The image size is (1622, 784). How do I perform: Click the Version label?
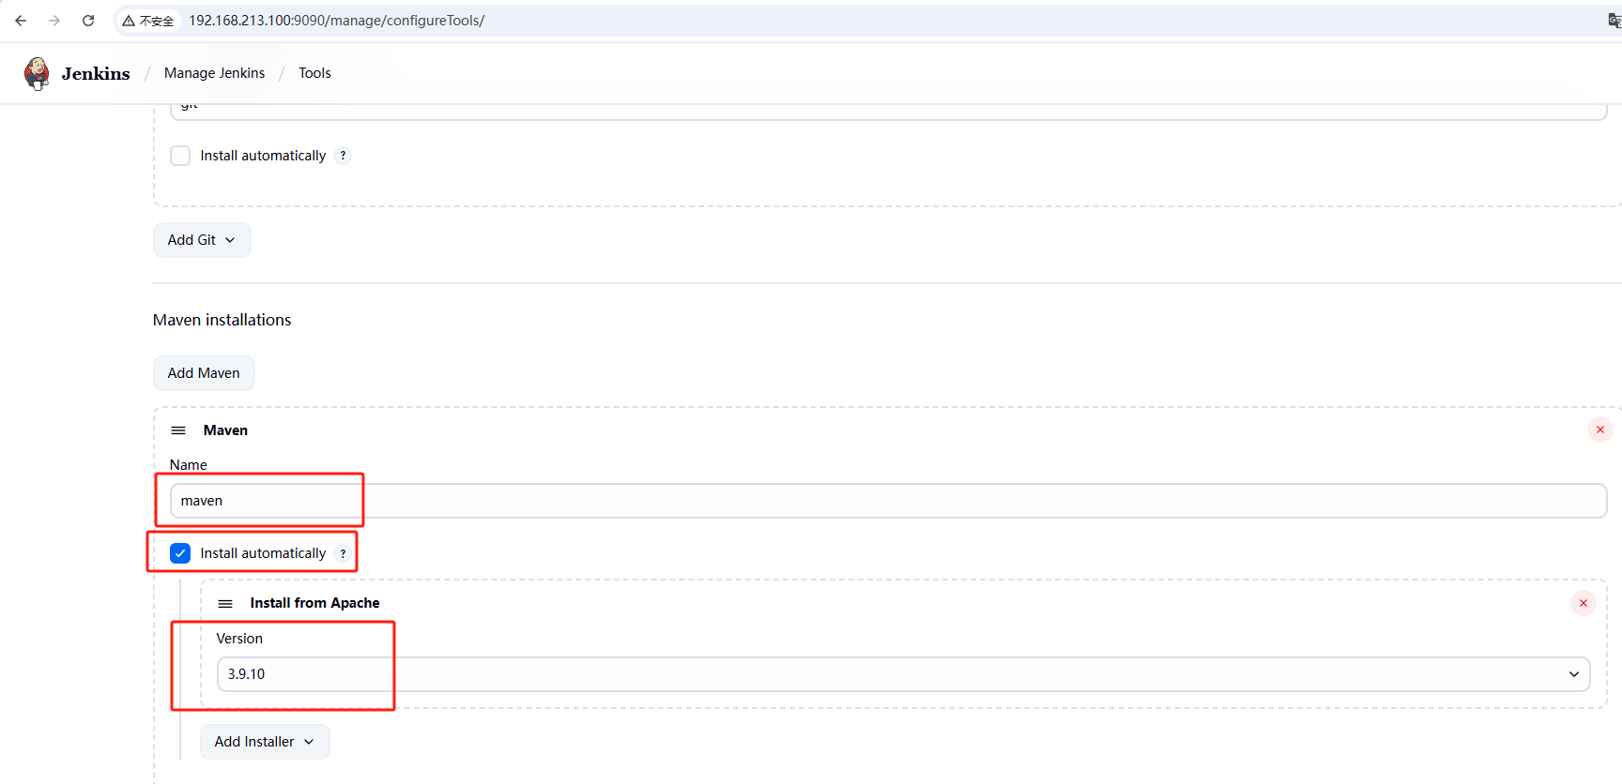pos(239,639)
